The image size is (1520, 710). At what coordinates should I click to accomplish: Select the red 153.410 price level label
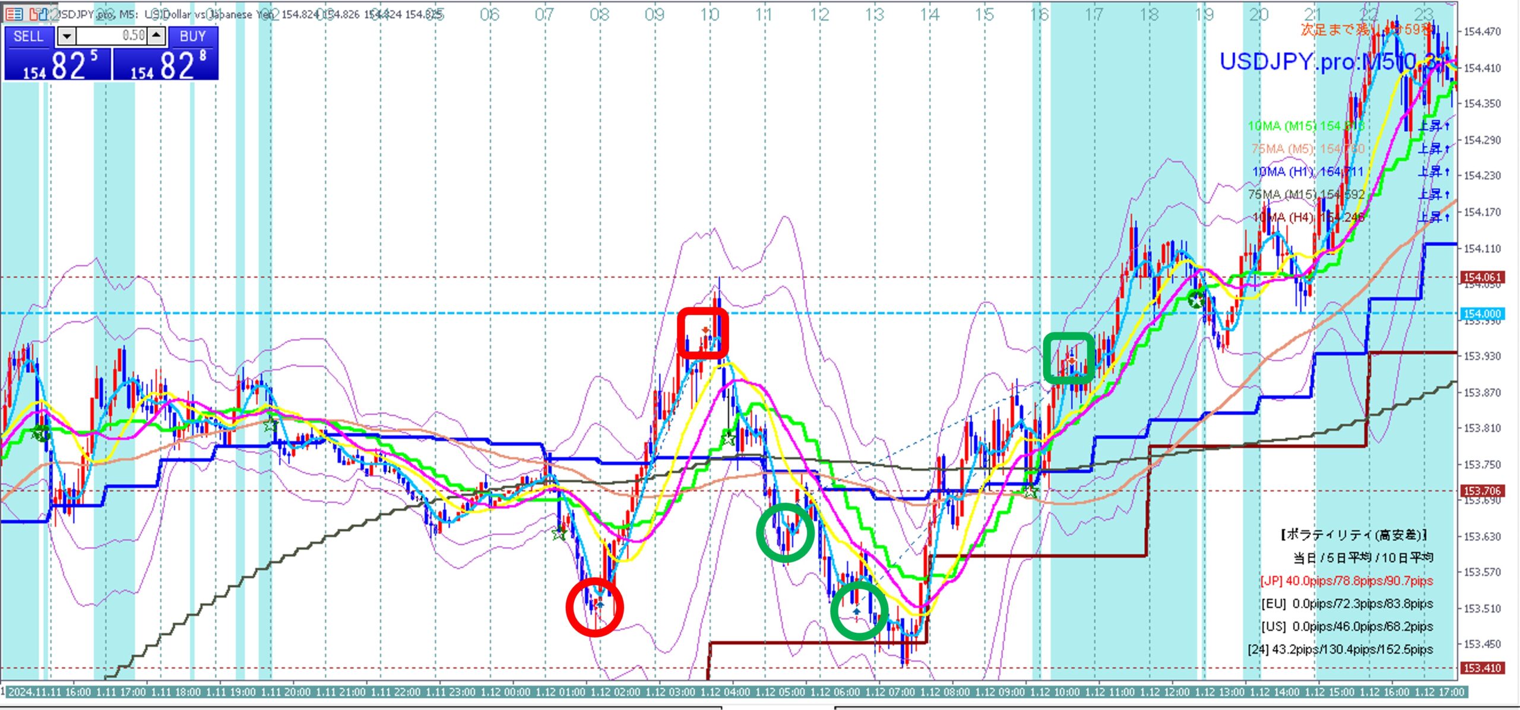(1481, 668)
